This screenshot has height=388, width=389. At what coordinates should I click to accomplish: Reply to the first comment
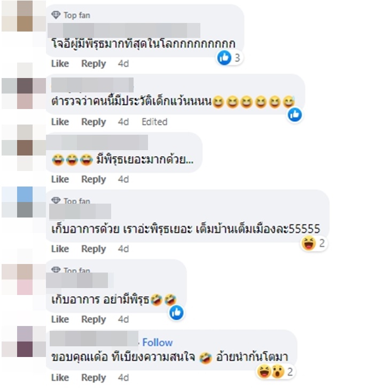coord(94,64)
